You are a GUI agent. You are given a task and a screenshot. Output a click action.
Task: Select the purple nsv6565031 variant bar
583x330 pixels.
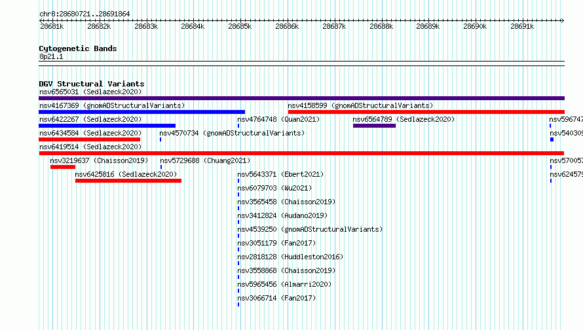tap(301, 98)
